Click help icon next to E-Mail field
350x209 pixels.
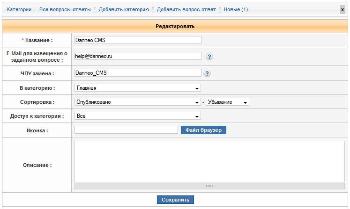click(209, 57)
